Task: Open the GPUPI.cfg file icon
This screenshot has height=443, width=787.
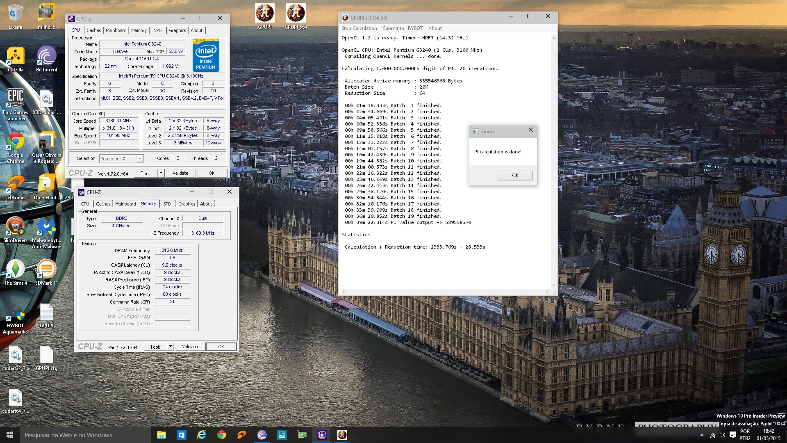Action: 46,358
